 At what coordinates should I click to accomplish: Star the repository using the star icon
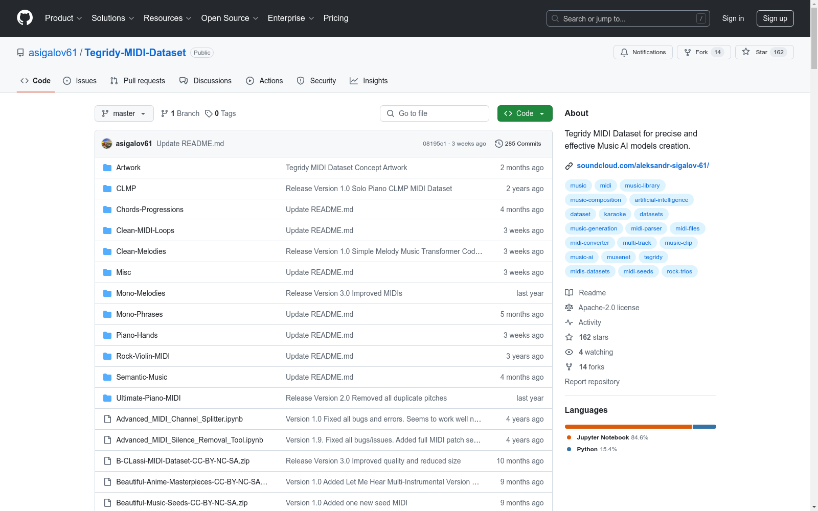tap(746, 52)
